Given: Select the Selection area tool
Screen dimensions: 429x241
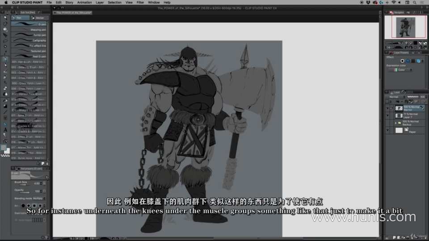Looking at the screenshot, I should 5,41.
